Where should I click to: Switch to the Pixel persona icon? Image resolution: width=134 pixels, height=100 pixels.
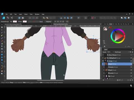pyautogui.click(x=8, y=18)
